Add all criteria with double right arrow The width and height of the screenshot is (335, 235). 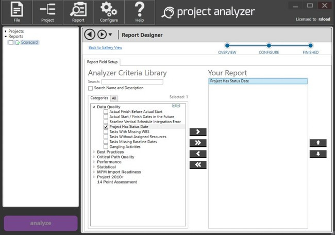click(x=198, y=143)
